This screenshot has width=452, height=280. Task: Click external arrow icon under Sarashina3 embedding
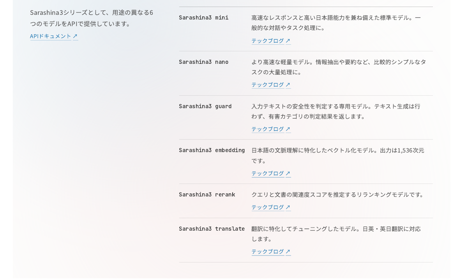(288, 173)
